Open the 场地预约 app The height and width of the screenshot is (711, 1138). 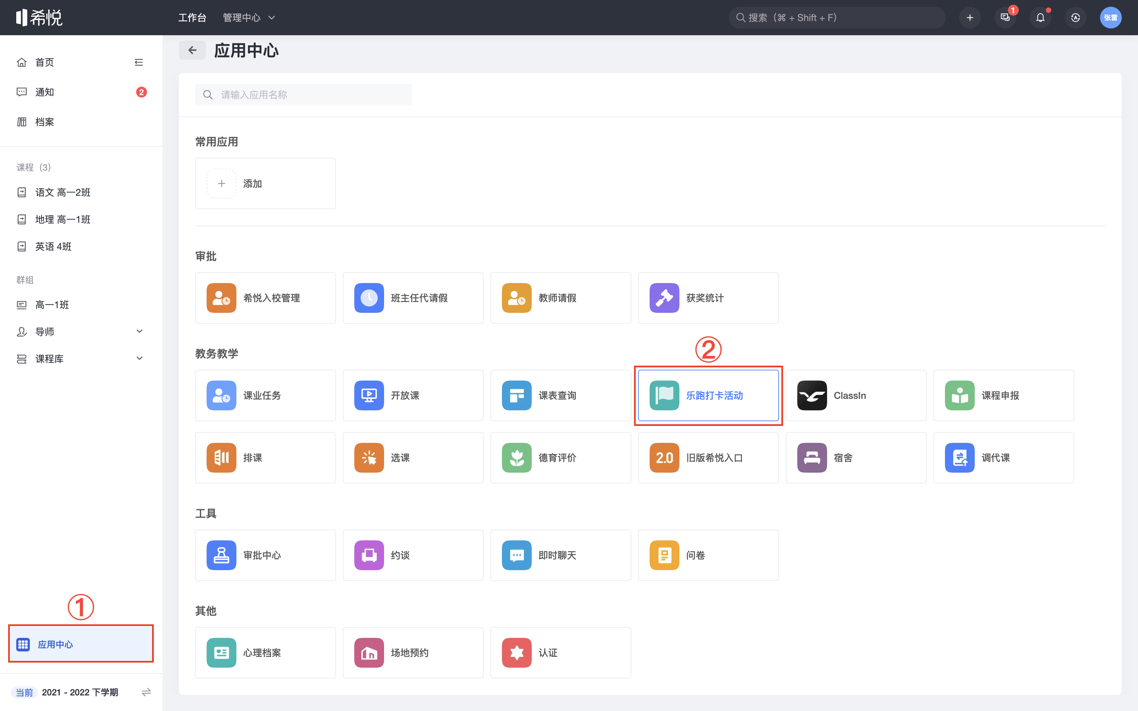[413, 652]
